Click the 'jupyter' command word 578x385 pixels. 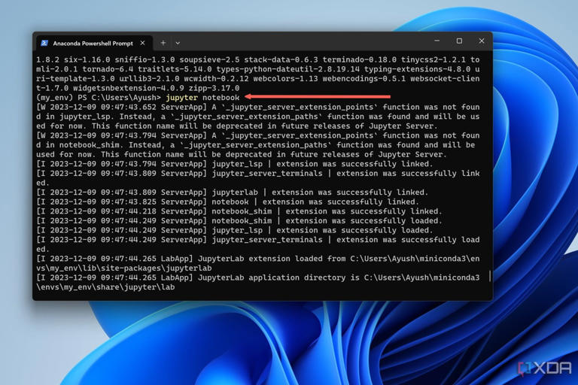(181, 98)
